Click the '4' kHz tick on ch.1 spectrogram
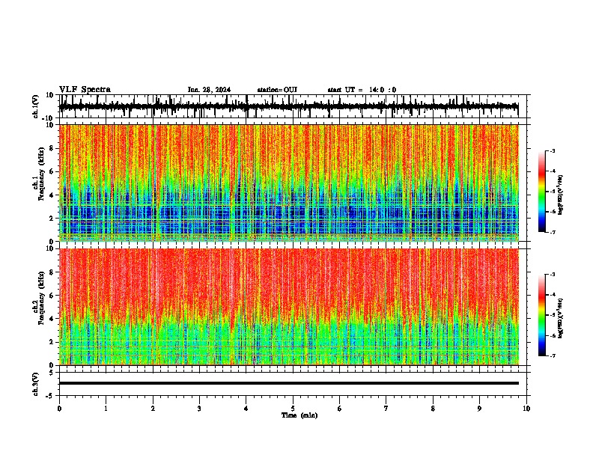This screenshot has height=458, width=593. point(52,195)
